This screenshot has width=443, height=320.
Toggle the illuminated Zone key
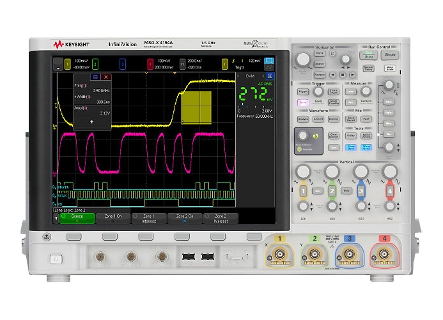click(x=303, y=102)
